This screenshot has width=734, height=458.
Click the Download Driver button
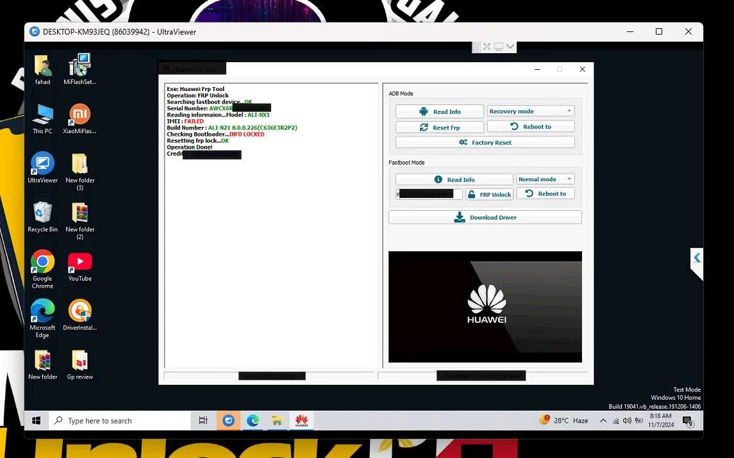[x=485, y=217]
